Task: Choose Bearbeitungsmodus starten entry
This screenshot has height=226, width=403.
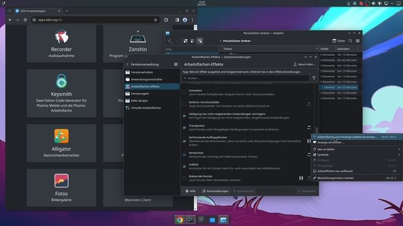Action: point(356,178)
